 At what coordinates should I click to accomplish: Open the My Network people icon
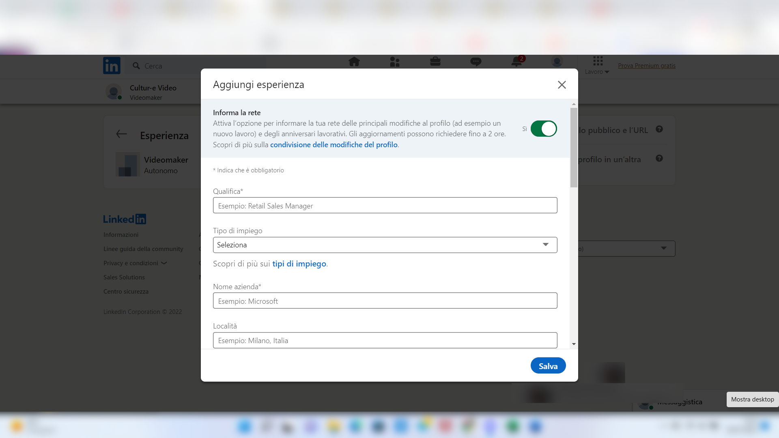point(394,62)
